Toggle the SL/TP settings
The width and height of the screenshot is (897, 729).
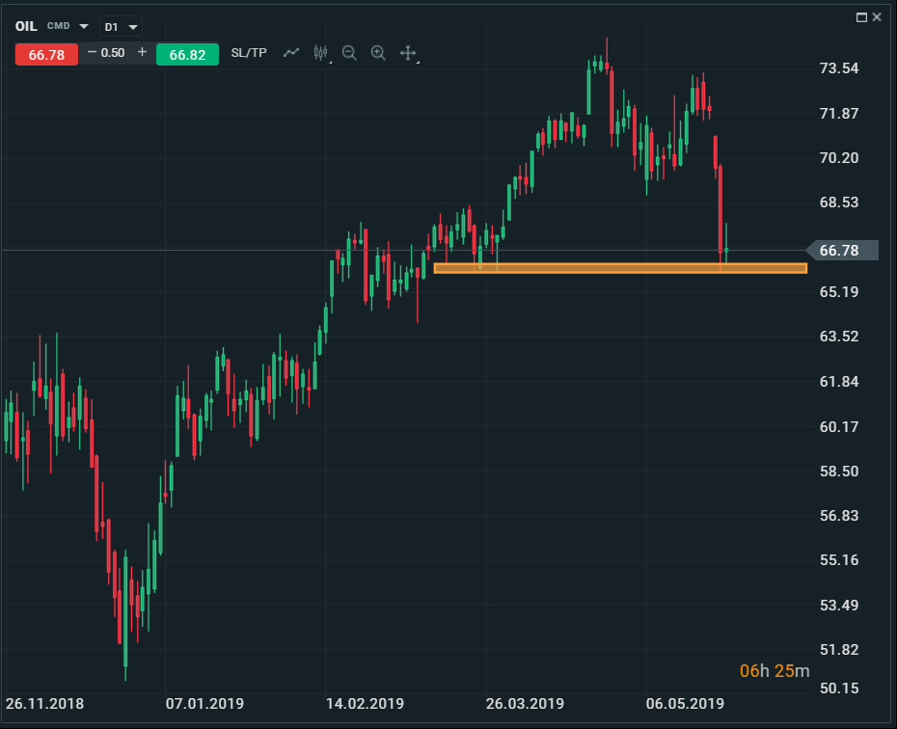pos(249,53)
